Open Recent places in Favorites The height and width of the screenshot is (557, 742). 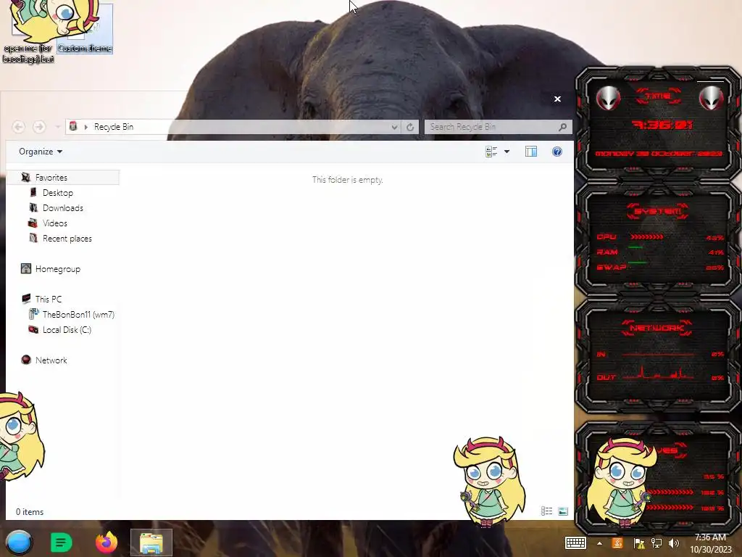67,238
